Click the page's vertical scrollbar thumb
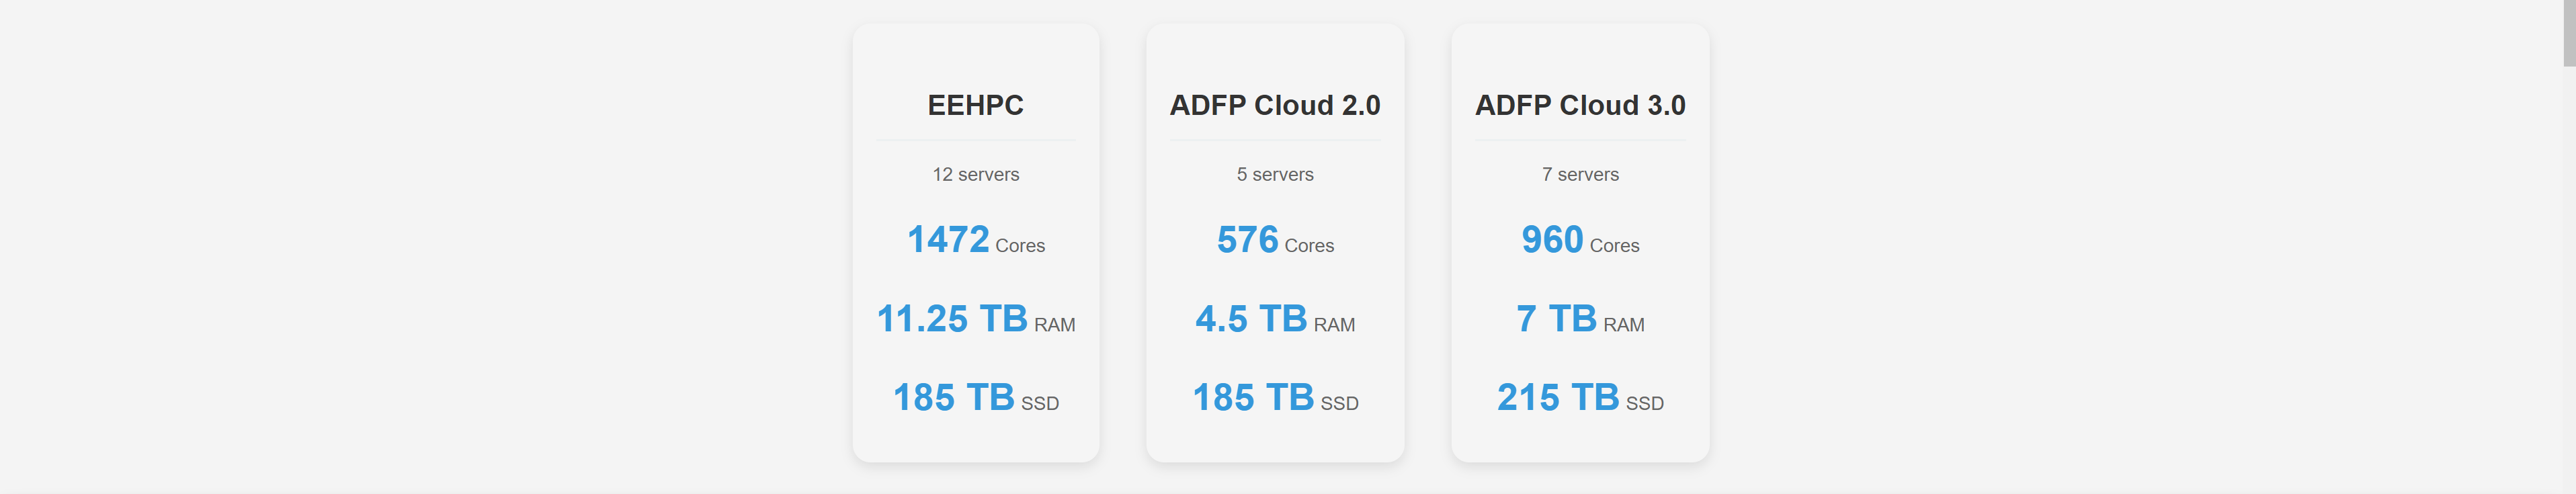Screen dimensions: 2576x494 pos(2568,32)
